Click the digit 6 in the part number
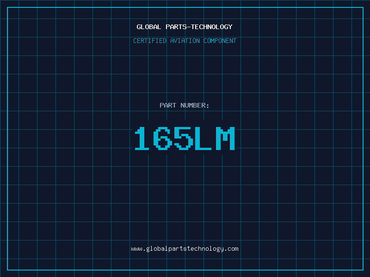The width and height of the screenshot is (370, 277). click(x=162, y=138)
